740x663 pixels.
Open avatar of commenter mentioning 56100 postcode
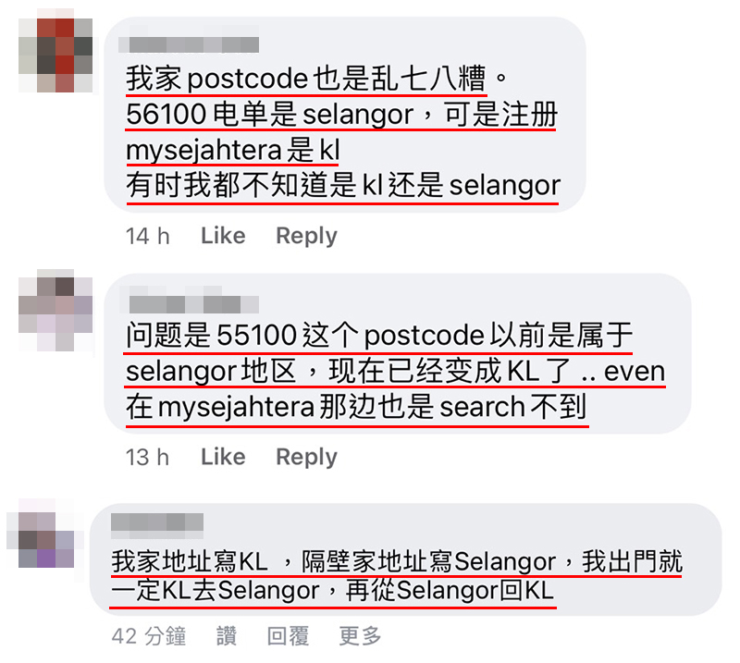pyautogui.click(x=55, y=55)
